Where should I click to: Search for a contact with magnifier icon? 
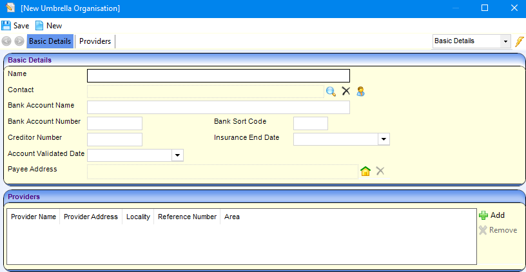pyautogui.click(x=331, y=91)
